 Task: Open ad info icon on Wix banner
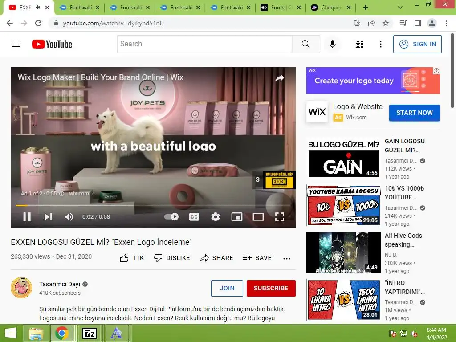[x=436, y=71]
